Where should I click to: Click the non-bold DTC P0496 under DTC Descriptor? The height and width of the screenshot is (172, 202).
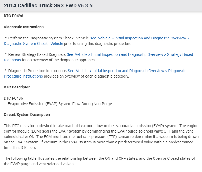(x=13, y=98)
